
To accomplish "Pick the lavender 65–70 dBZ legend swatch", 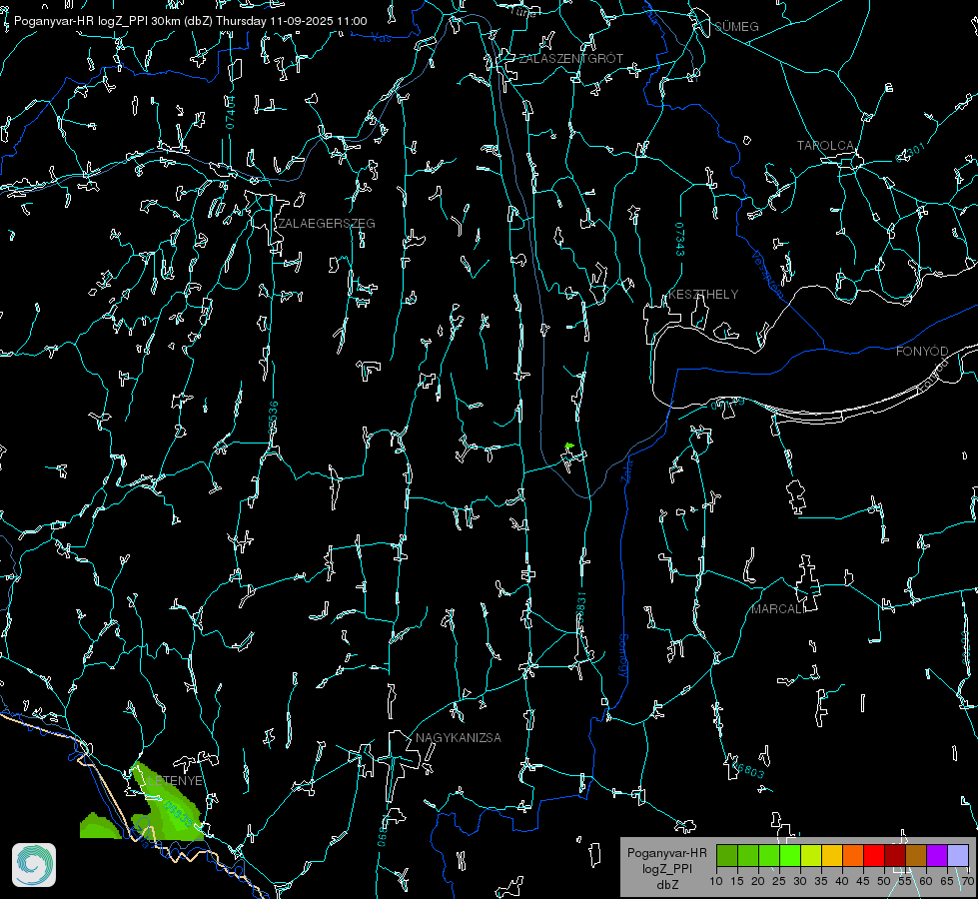I will [x=957, y=855].
